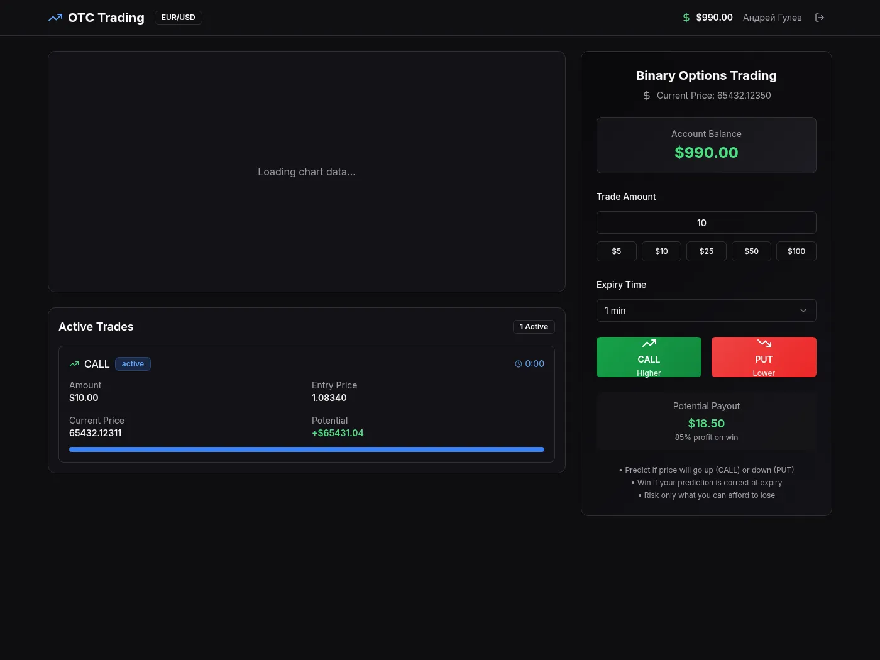Click the downward arrow icon on PUT button
This screenshot has height=660, width=880.
pyautogui.click(x=764, y=343)
